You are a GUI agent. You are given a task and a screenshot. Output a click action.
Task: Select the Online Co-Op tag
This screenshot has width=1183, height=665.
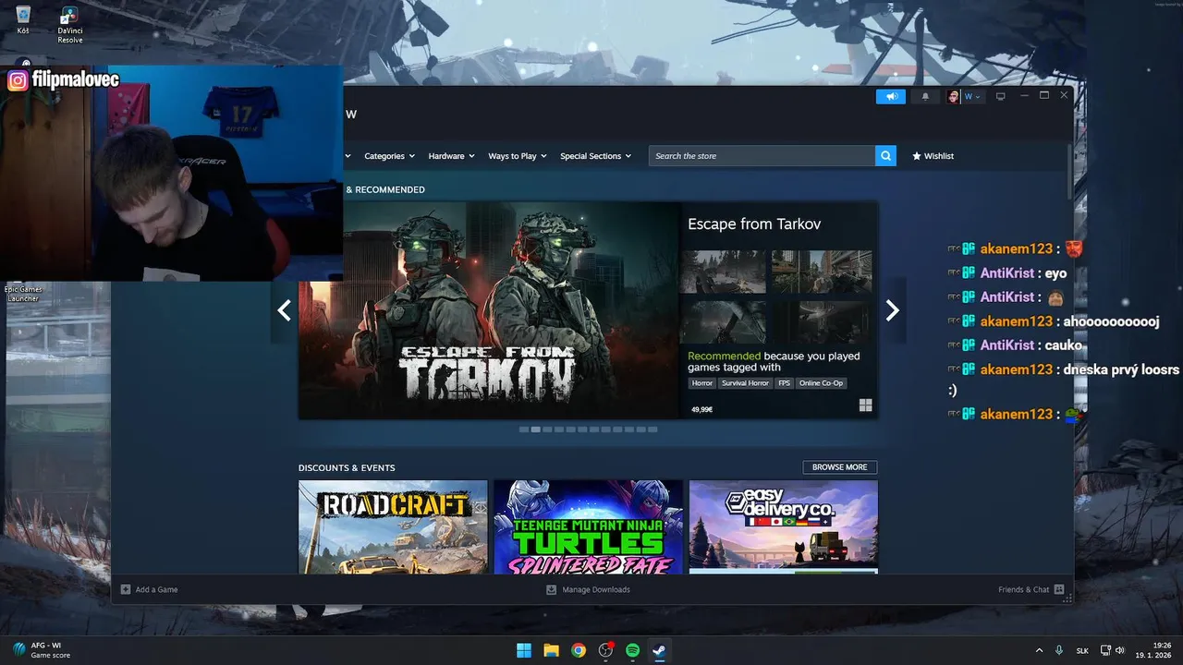[821, 383]
